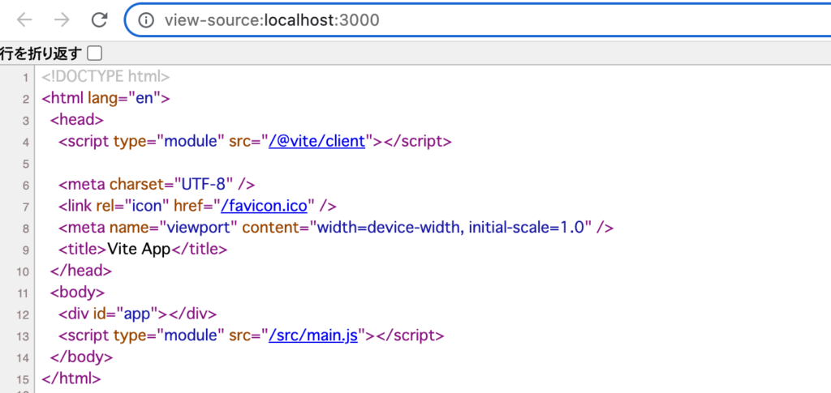Image resolution: width=831 pixels, height=393 pixels.
Task: Reload the page with the refresh icon
Action: pos(100,20)
